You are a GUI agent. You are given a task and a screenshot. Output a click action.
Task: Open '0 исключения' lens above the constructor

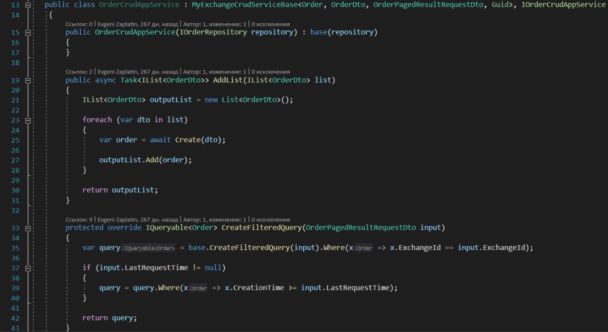270,24
